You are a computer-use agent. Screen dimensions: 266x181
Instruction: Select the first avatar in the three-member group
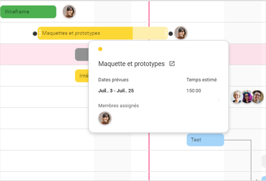237,97
